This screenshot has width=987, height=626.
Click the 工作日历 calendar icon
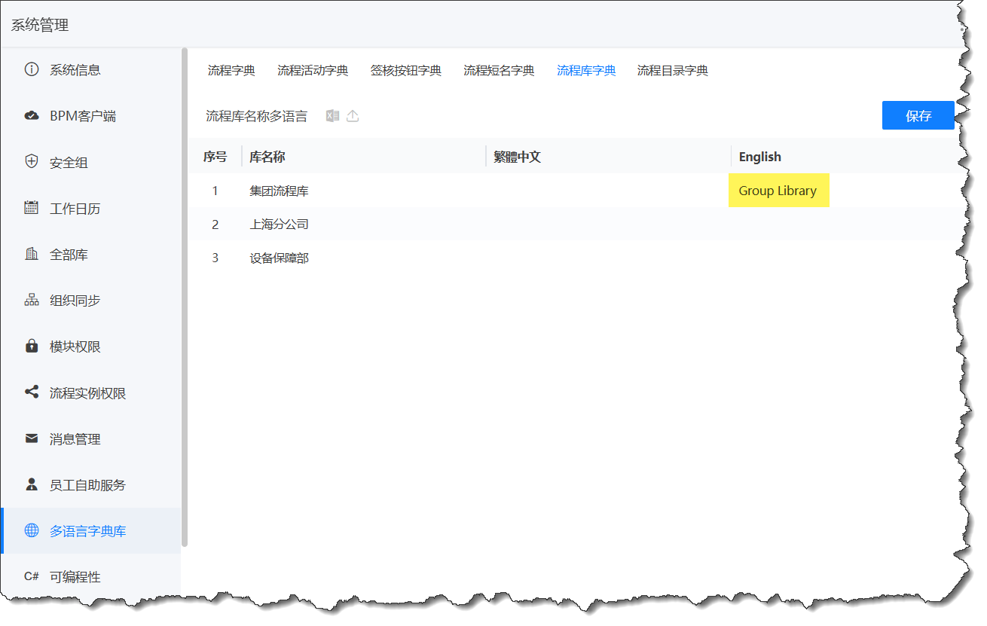click(x=31, y=207)
